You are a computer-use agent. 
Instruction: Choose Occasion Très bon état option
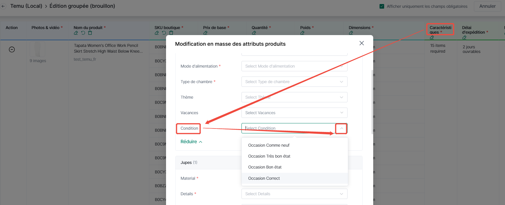[x=295, y=156]
